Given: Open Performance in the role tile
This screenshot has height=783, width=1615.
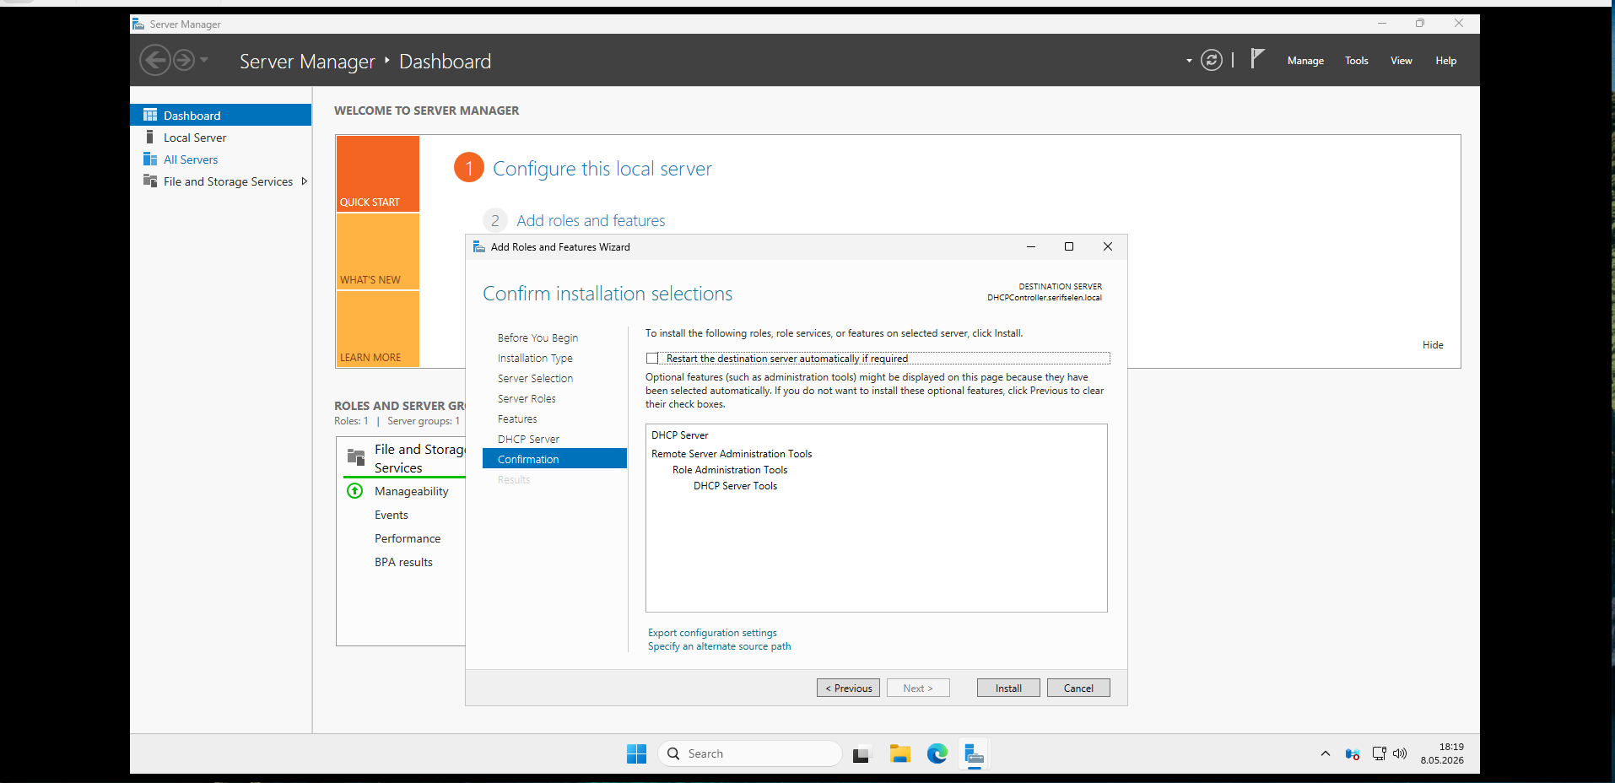Looking at the screenshot, I should pos(408,538).
